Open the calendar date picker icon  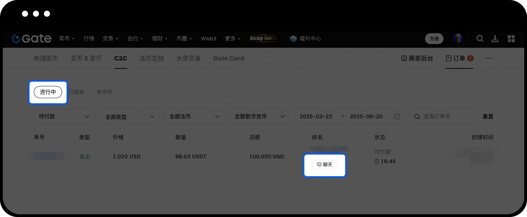click(x=397, y=117)
